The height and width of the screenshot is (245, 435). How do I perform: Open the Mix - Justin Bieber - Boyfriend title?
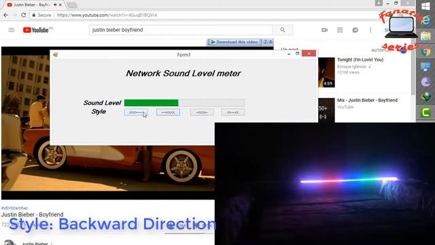(367, 100)
